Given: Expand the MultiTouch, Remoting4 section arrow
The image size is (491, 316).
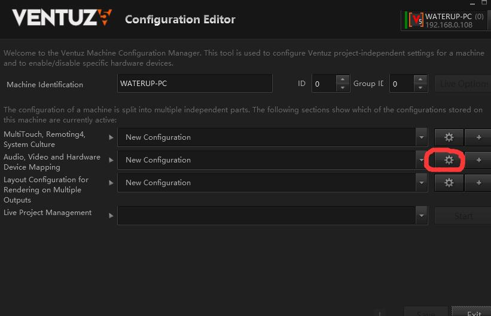Looking at the screenshot, I should pos(111,137).
